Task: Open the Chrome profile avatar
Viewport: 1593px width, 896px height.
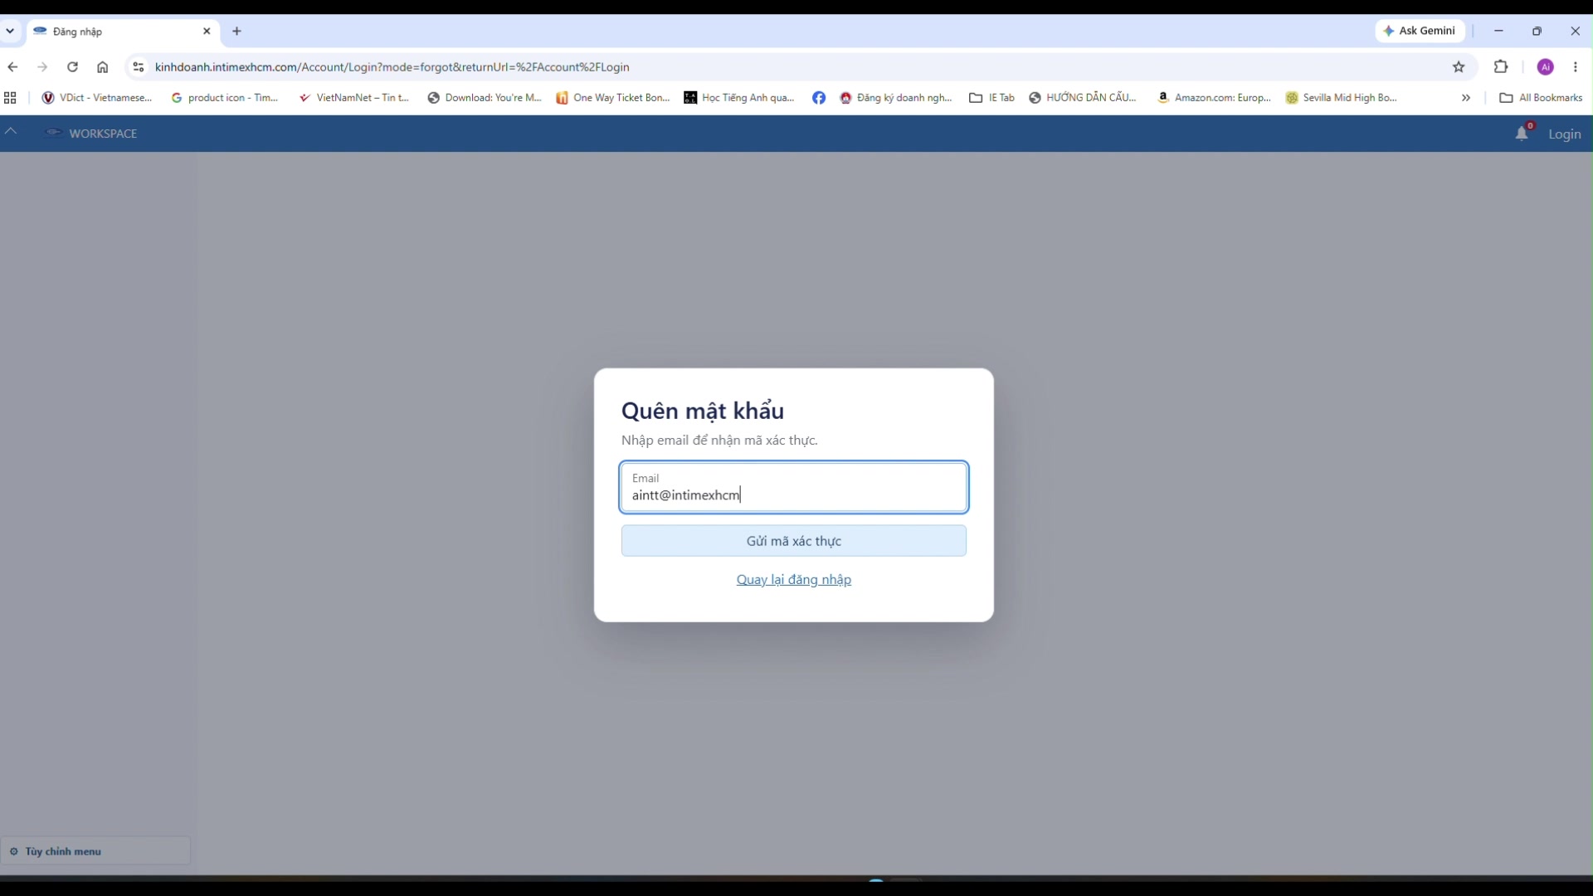Action: coord(1546,67)
